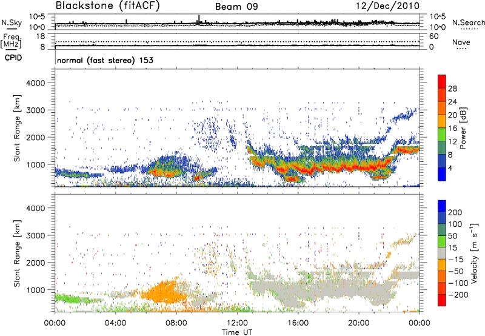The height and width of the screenshot is (336, 485).
Task: Click the green velocity streak near 01:00
Action: pos(70,299)
